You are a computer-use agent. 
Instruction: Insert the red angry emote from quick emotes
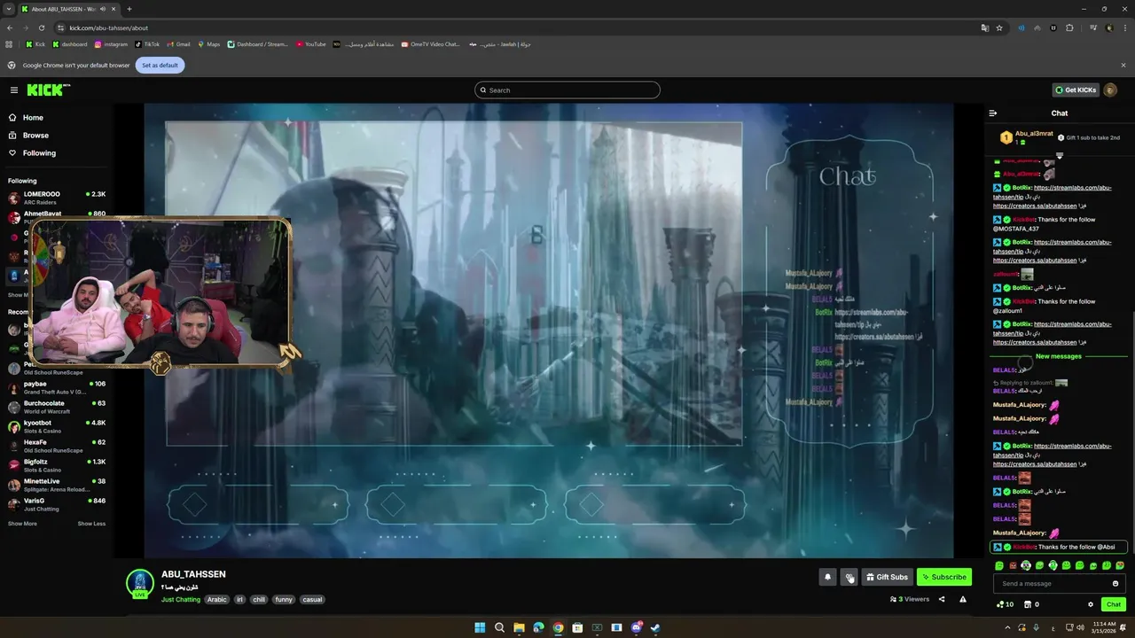[1013, 565]
